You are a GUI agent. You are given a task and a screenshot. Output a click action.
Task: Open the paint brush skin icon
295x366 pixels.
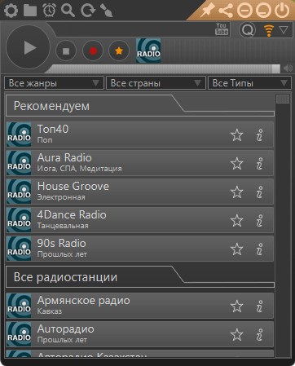tap(106, 11)
